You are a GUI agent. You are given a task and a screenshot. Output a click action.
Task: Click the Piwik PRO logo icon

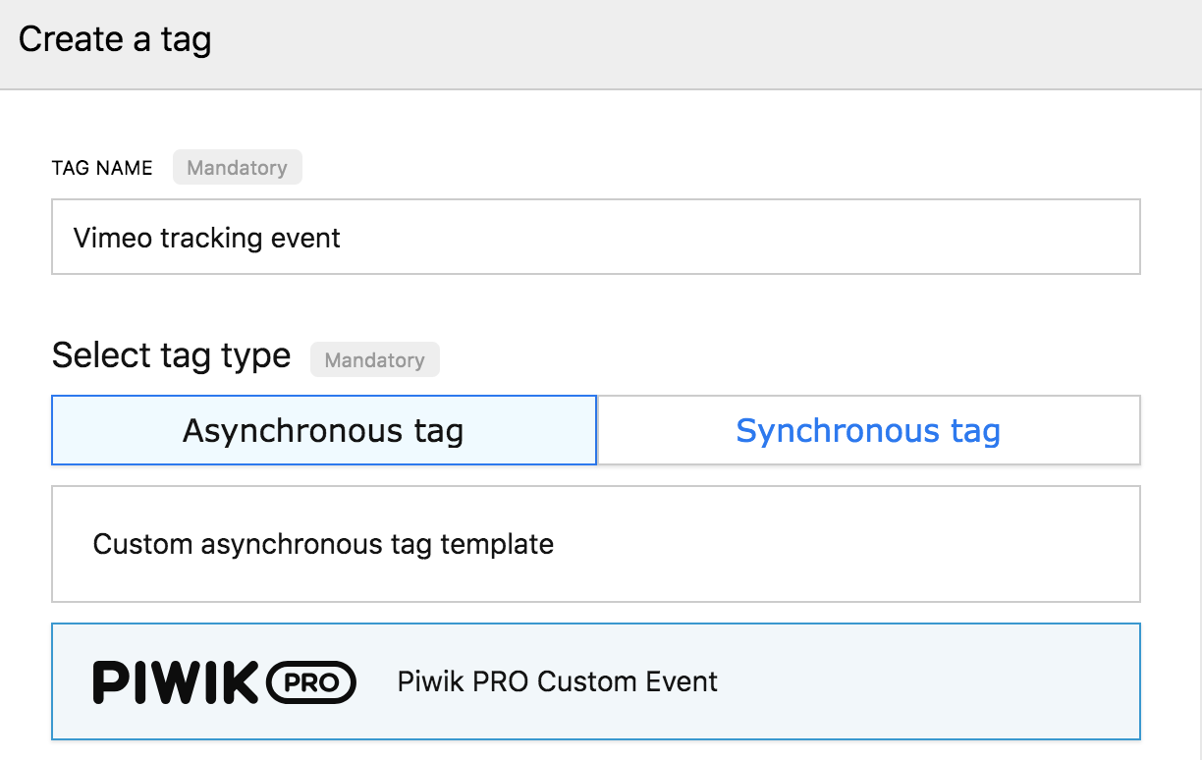[x=224, y=681]
